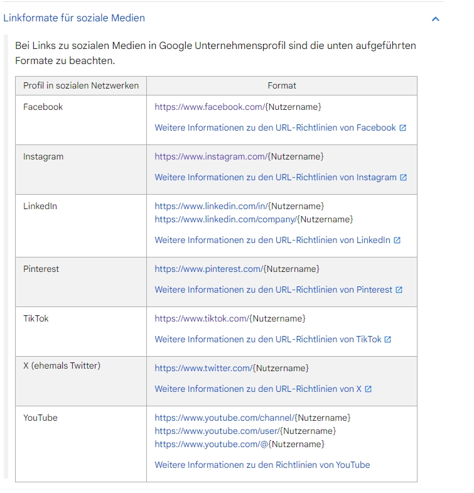Screen dimensions: 474x493
Task: Open Weitere Informationen zu URL-Richtlinien von TikTok
Action: 268,340
